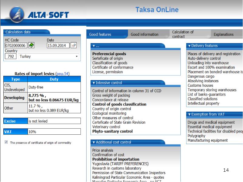Open Prohibition of importation
The height and width of the screenshot is (182, 243).
coord(116,159)
